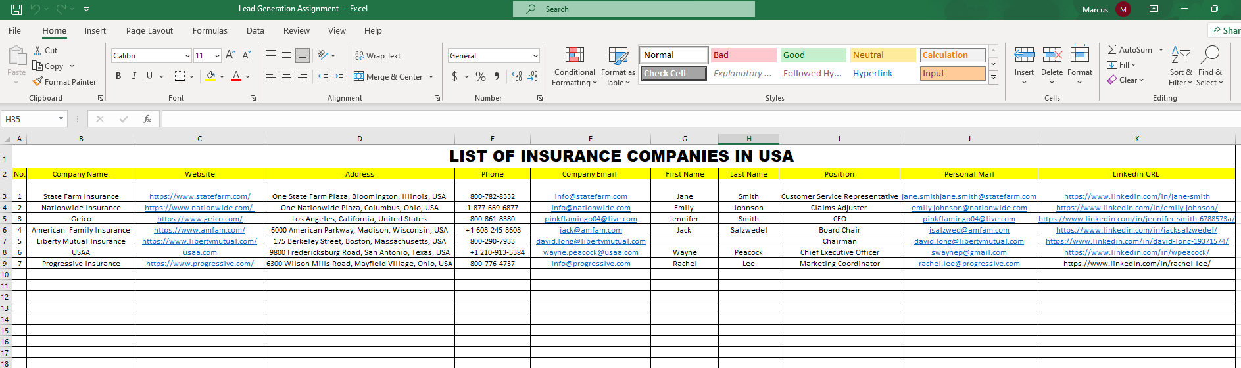1241x368 pixels.
Task: Open the statefarm.com website link
Action: tap(200, 196)
